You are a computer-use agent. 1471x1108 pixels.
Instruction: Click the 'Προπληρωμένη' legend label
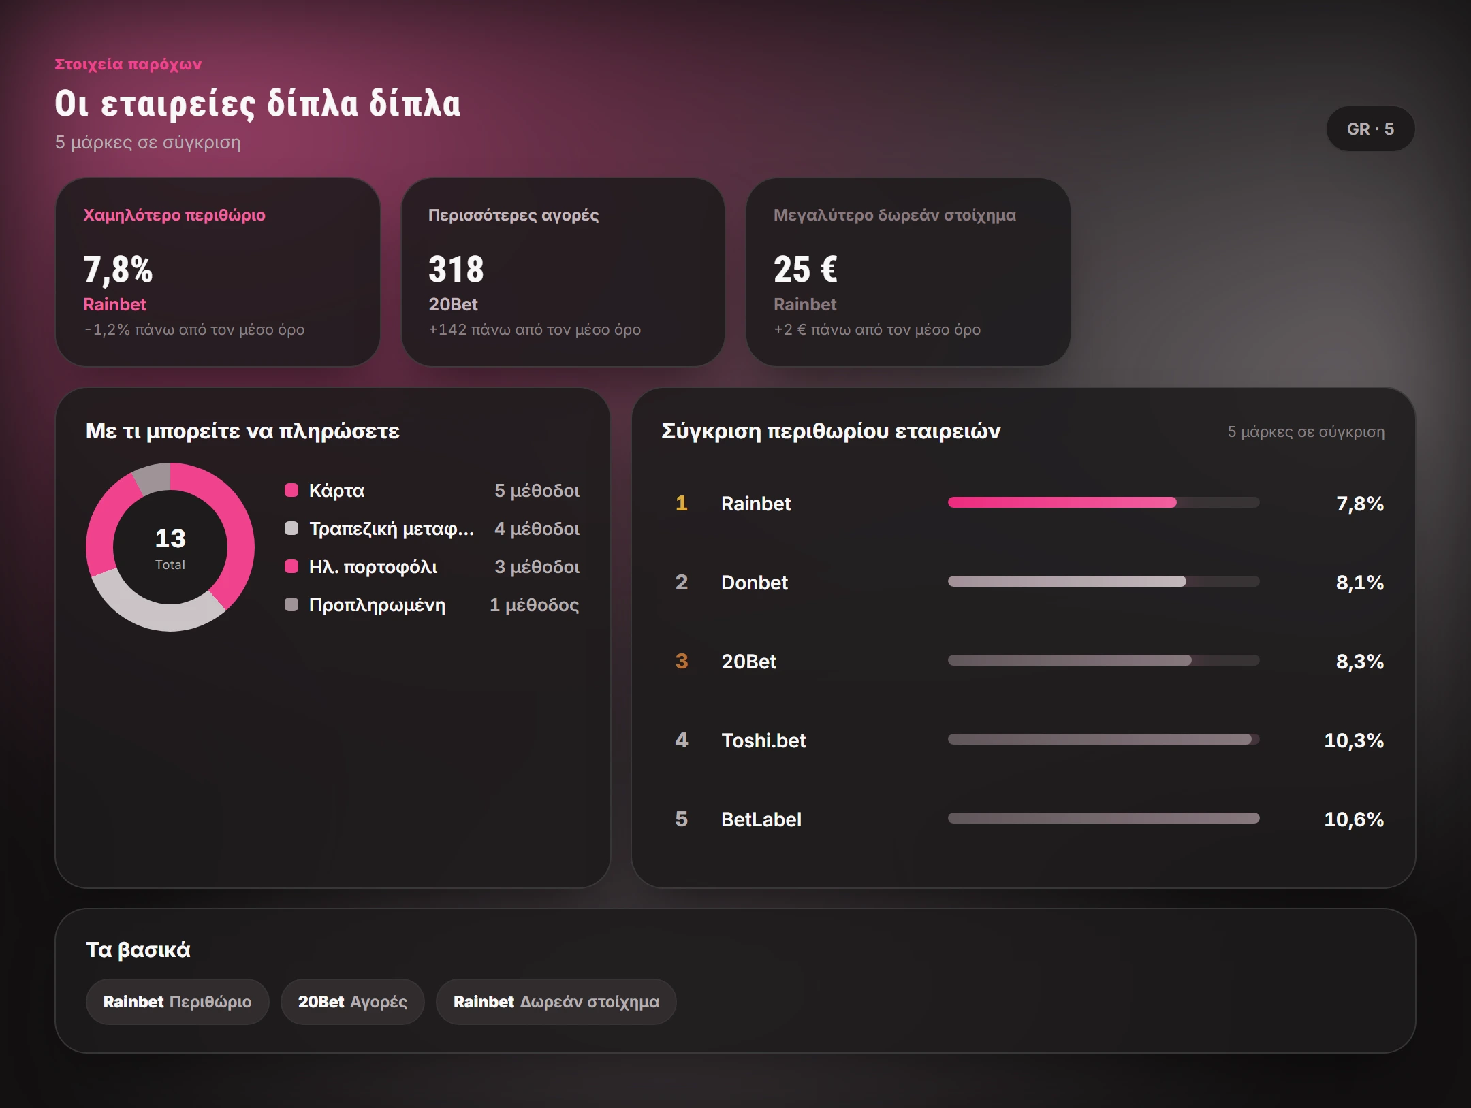377,605
